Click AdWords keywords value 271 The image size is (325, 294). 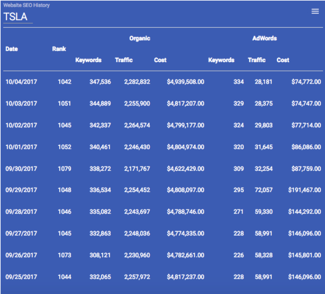[x=239, y=212]
